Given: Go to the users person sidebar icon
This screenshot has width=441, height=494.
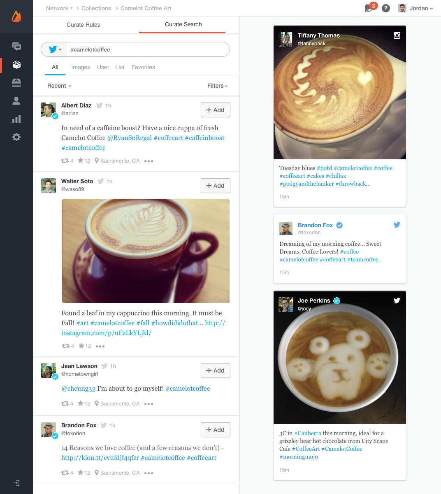Looking at the screenshot, I should [16, 101].
